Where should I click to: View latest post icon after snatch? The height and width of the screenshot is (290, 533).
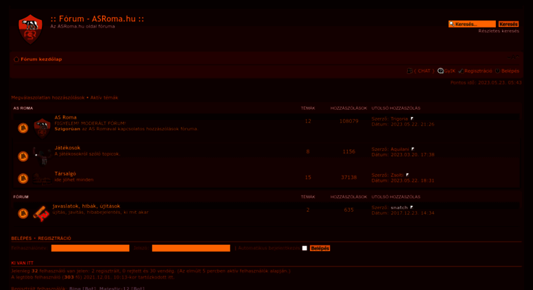(412, 207)
